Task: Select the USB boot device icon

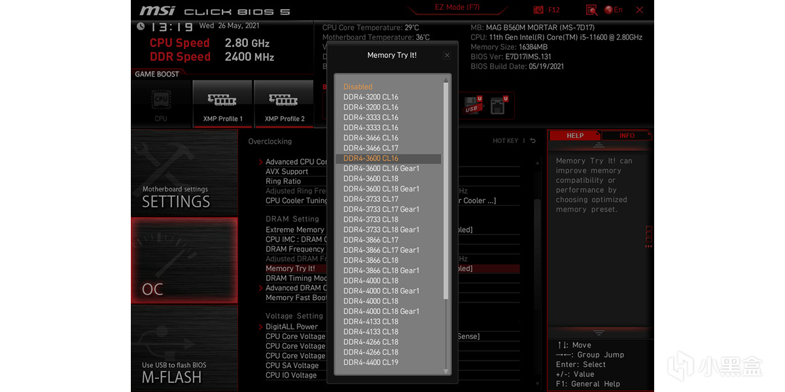Action: point(473,105)
